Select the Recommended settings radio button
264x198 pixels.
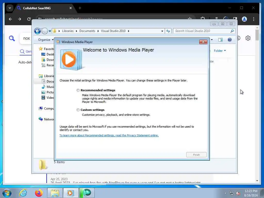pyautogui.click(x=78, y=90)
